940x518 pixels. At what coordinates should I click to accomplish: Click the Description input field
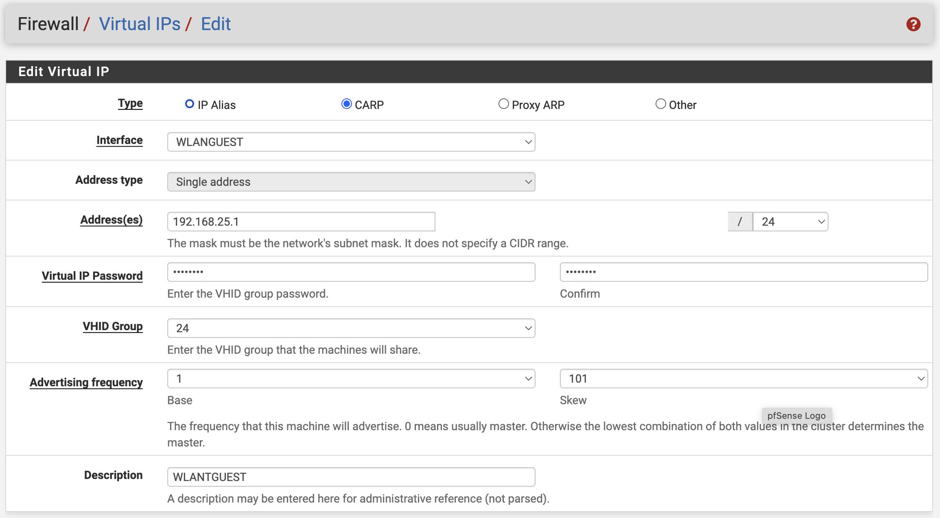click(350, 477)
